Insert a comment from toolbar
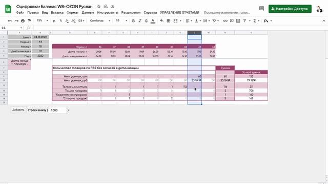Viewport: 328px width, 184px height. pos(232,20)
